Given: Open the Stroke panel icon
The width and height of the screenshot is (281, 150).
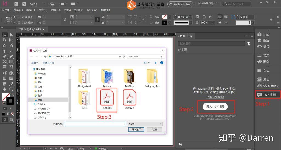Looking at the screenshot, I should 259,55.
